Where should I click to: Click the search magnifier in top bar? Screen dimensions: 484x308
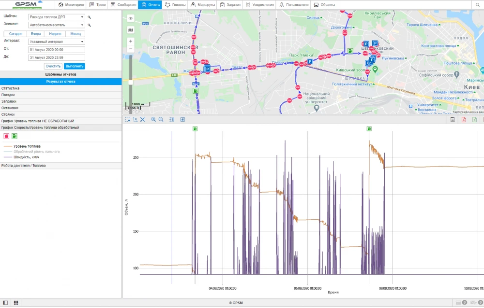[478, 5]
